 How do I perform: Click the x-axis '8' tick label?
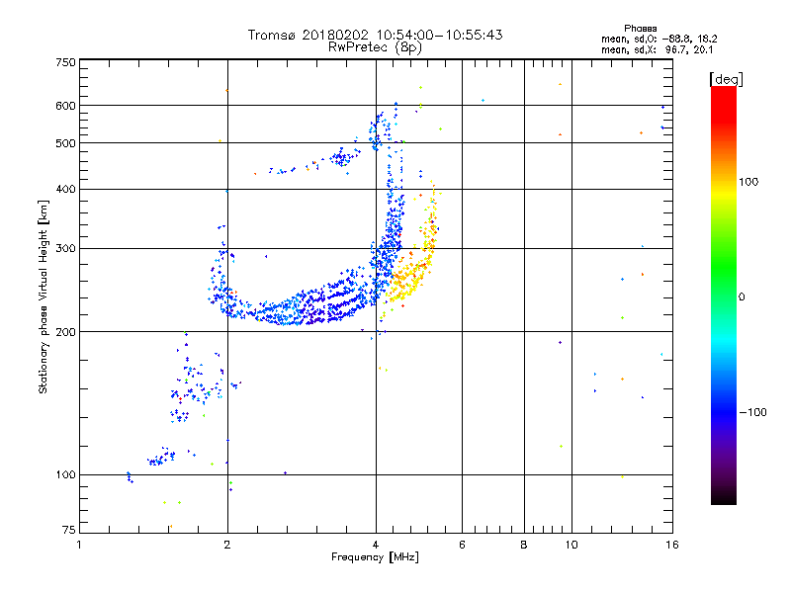click(x=524, y=545)
